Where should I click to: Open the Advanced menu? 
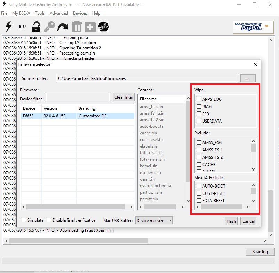59,13
